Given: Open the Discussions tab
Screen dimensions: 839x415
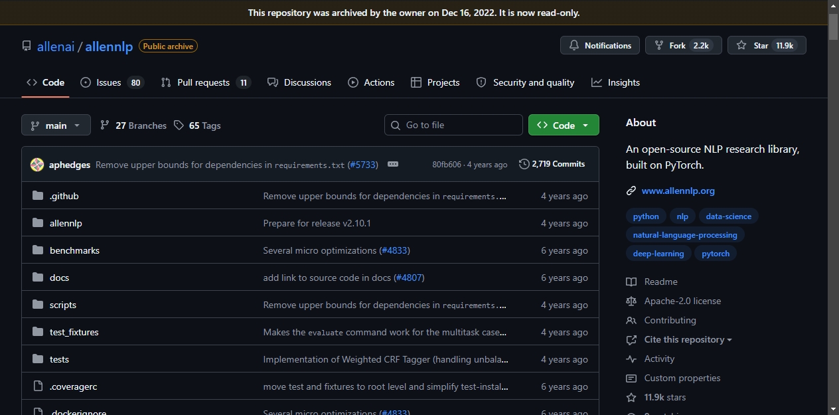Looking at the screenshot, I should coord(299,83).
